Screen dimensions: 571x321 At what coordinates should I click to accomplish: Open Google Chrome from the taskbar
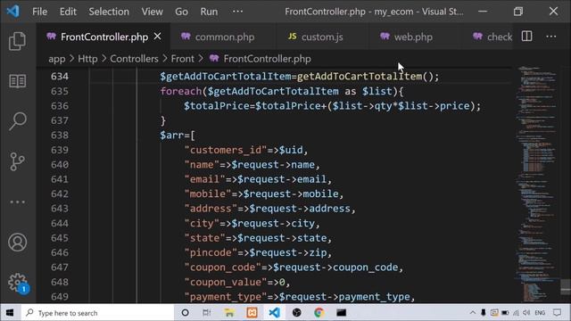point(319,313)
